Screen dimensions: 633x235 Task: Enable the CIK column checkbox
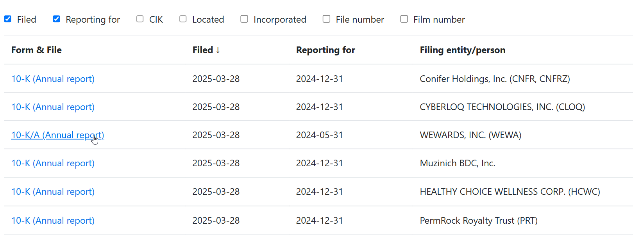140,19
